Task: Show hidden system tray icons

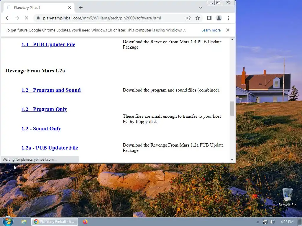Action: tap(258, 222)
